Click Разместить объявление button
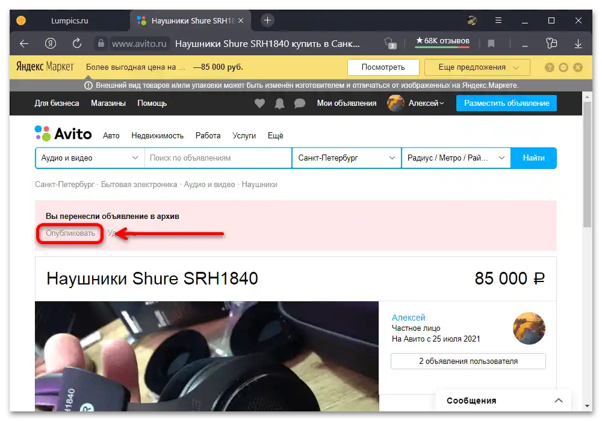The height and width of the screenshot is (421, 602). coord(506,103)
